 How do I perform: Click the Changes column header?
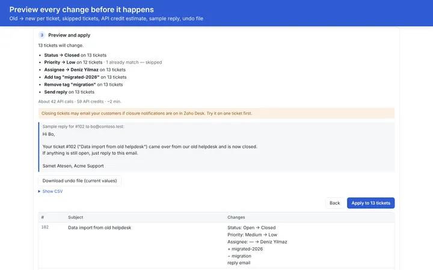236,217
